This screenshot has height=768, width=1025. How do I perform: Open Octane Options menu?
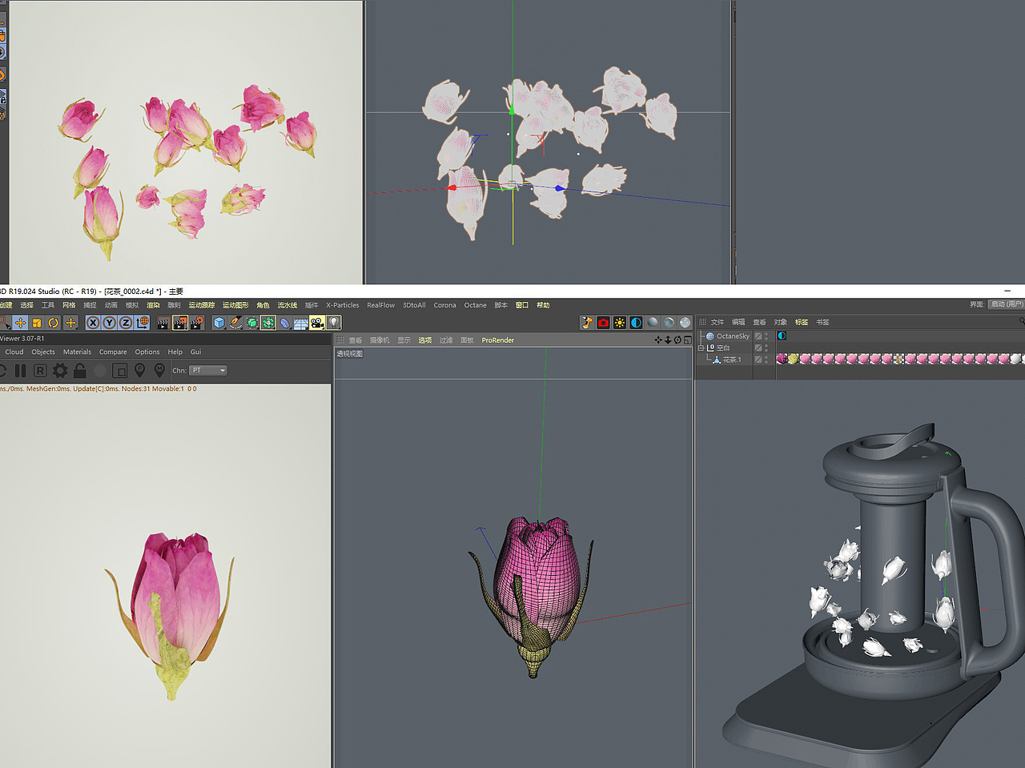point(147,352)
